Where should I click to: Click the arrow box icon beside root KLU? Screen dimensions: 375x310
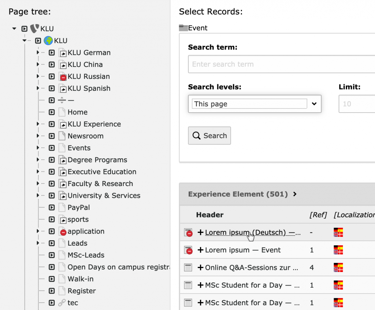[25, 29]
